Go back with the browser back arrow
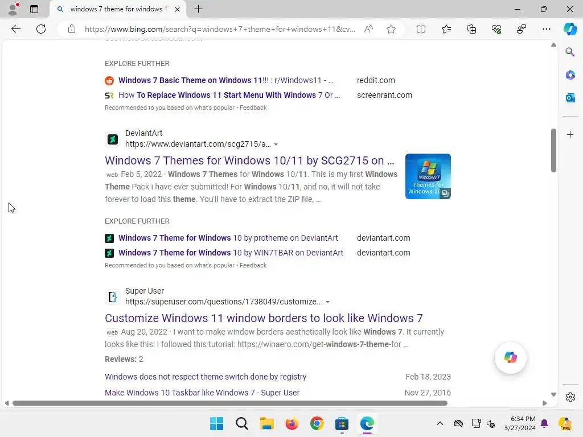 tap(15, 29)
